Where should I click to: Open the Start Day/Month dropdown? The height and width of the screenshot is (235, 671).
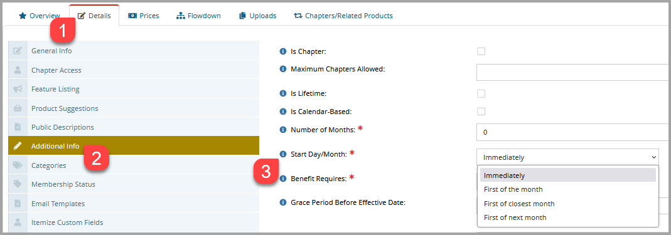567,157
